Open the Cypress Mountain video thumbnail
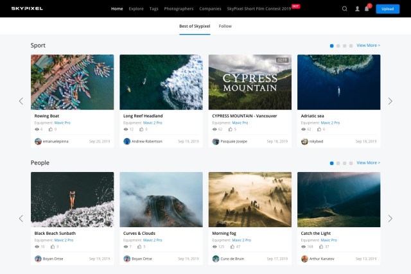This screenshot has width=411, height=274. pos(250,82)
